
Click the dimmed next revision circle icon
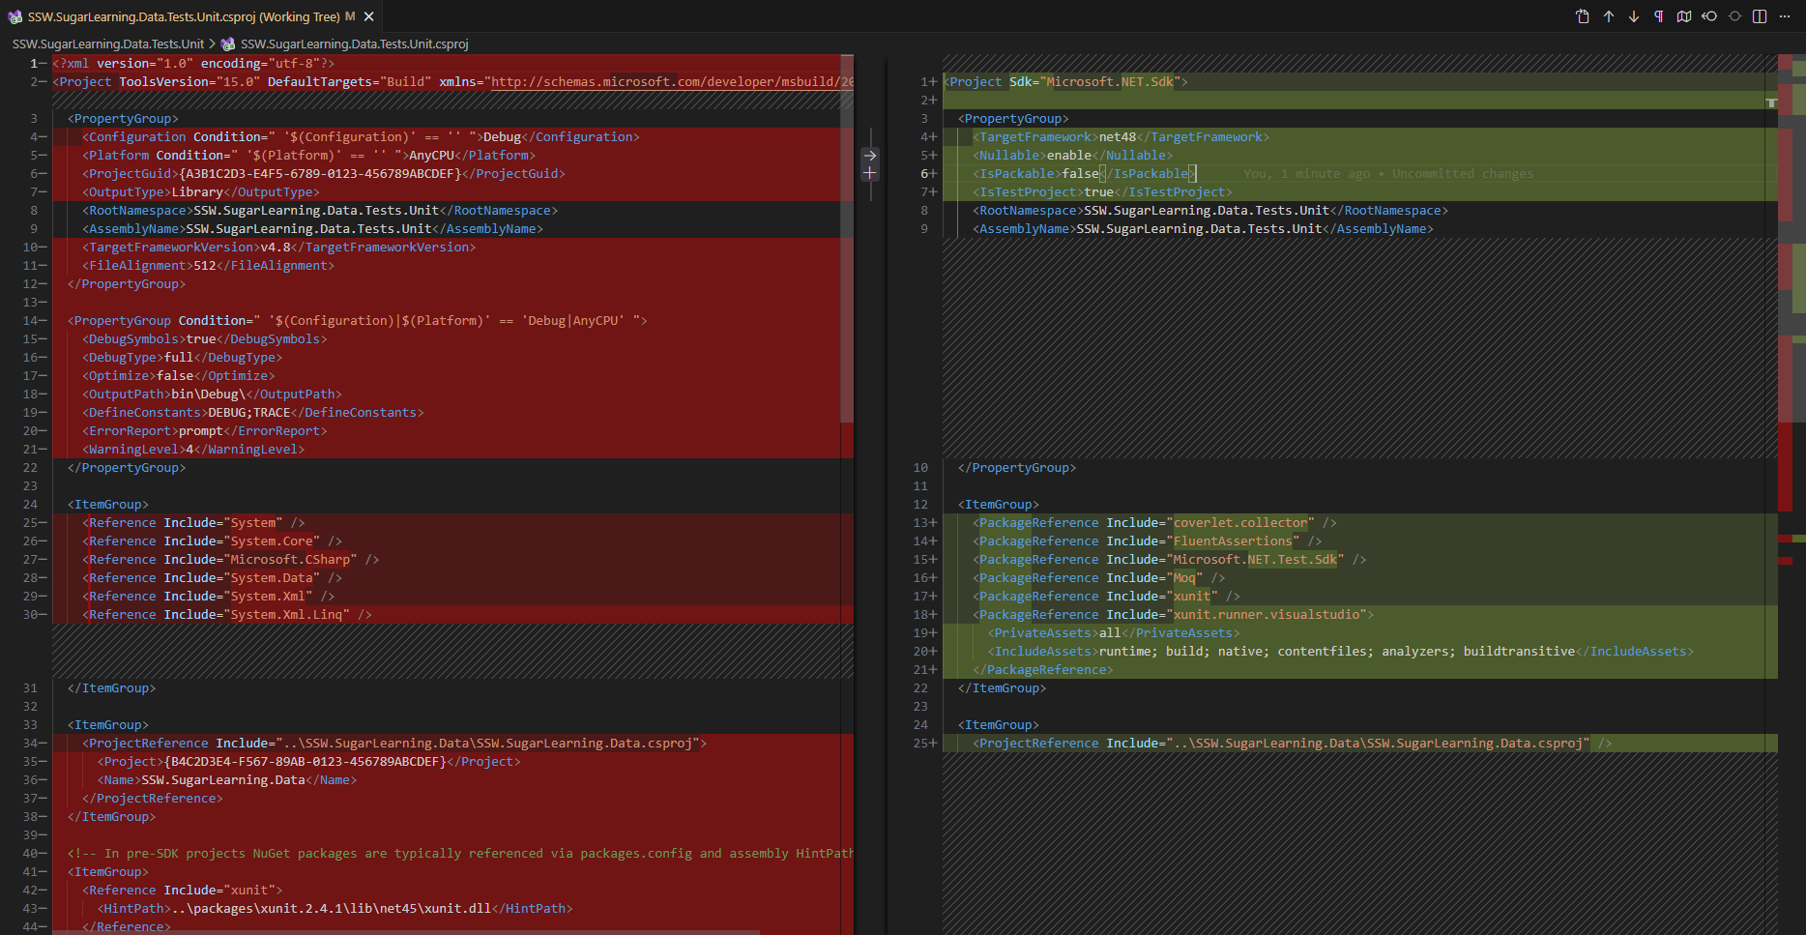point(1734,16)
